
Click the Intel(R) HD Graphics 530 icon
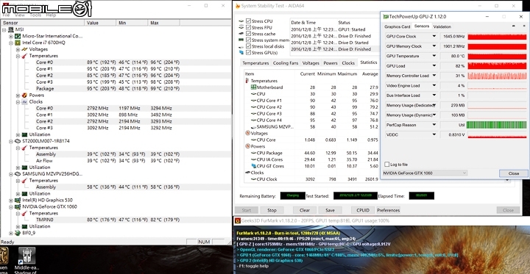coord(17,200)
